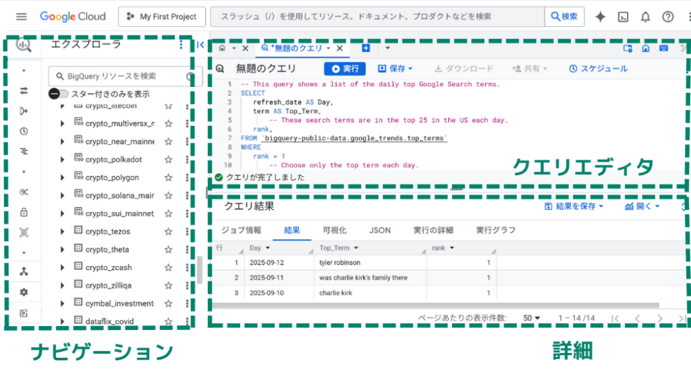Viewport: 691px width, 388px height.
Task: Launch Gemini AI assistant sparkle icon
Action: coord(600,17)
